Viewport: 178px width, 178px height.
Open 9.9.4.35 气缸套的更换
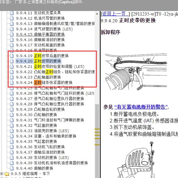[x=37, y=141]
